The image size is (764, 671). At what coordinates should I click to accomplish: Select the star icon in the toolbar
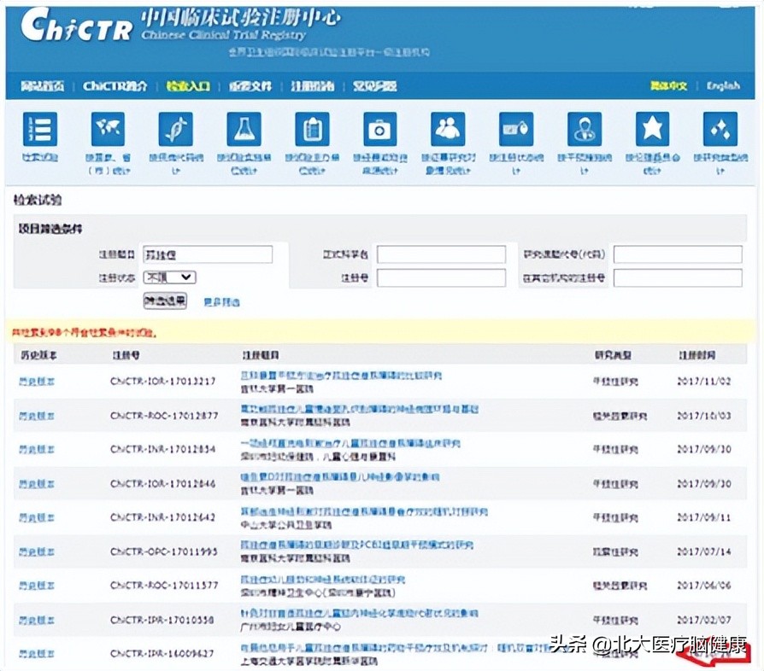652,130
